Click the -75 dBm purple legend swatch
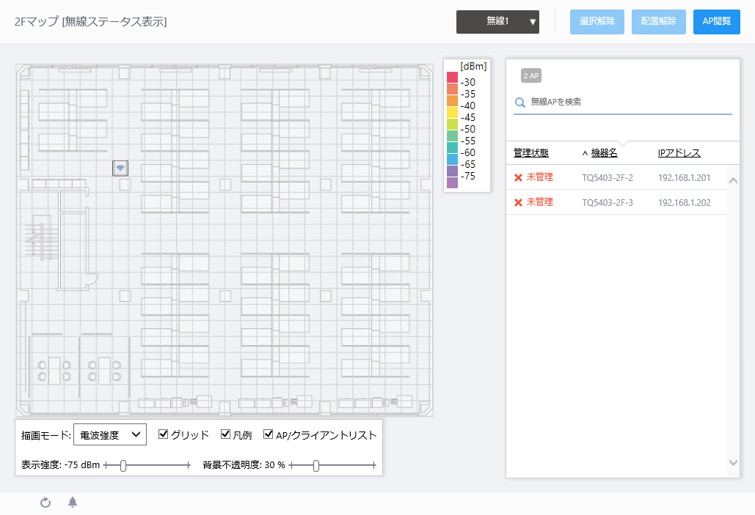The width and height of the screenshot is (755, 515). pos(452,171)
